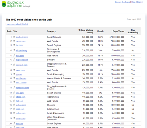Screen dimensions: 147x128
Task: Open external link icon beside mozilla.com
Action: click(14, 78)
